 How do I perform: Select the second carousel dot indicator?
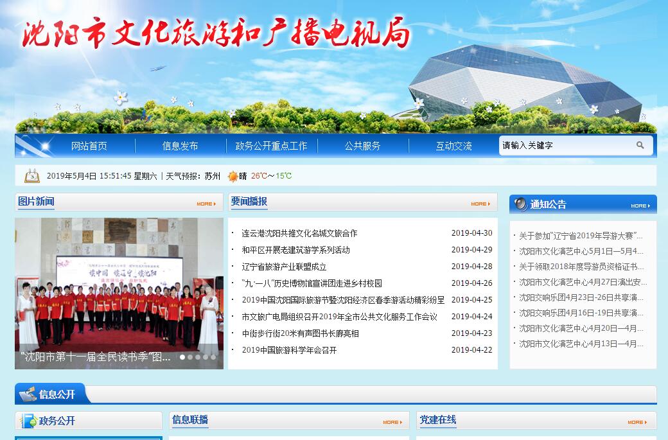click(x=190, y=357)
